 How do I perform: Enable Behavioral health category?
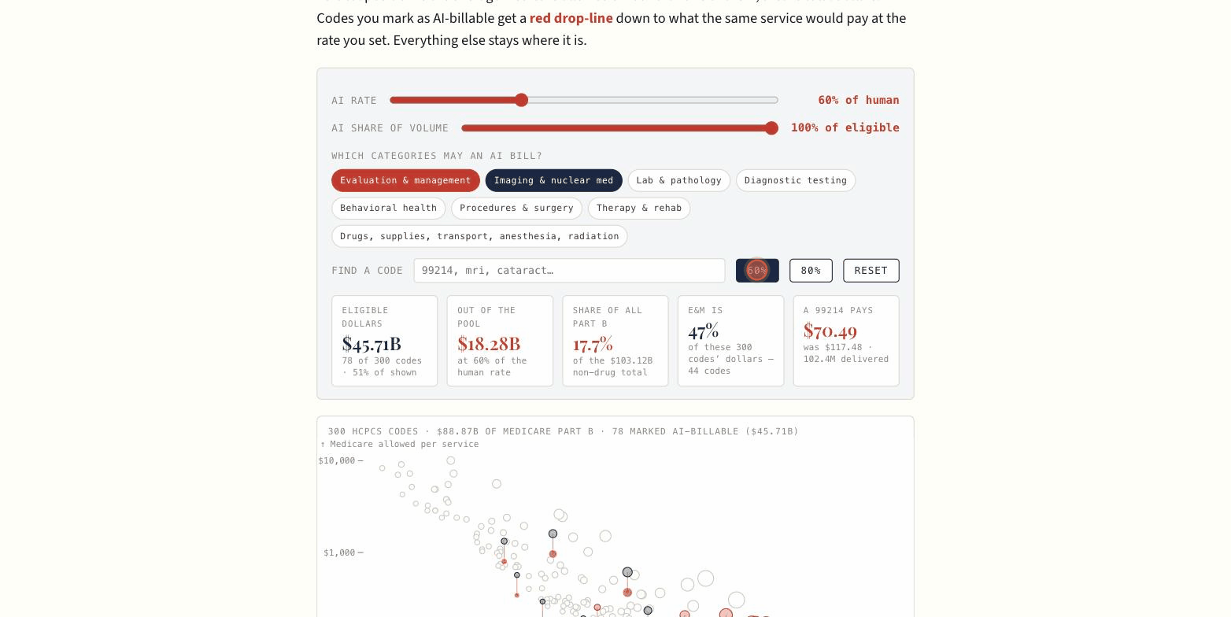tap(388, 209)
